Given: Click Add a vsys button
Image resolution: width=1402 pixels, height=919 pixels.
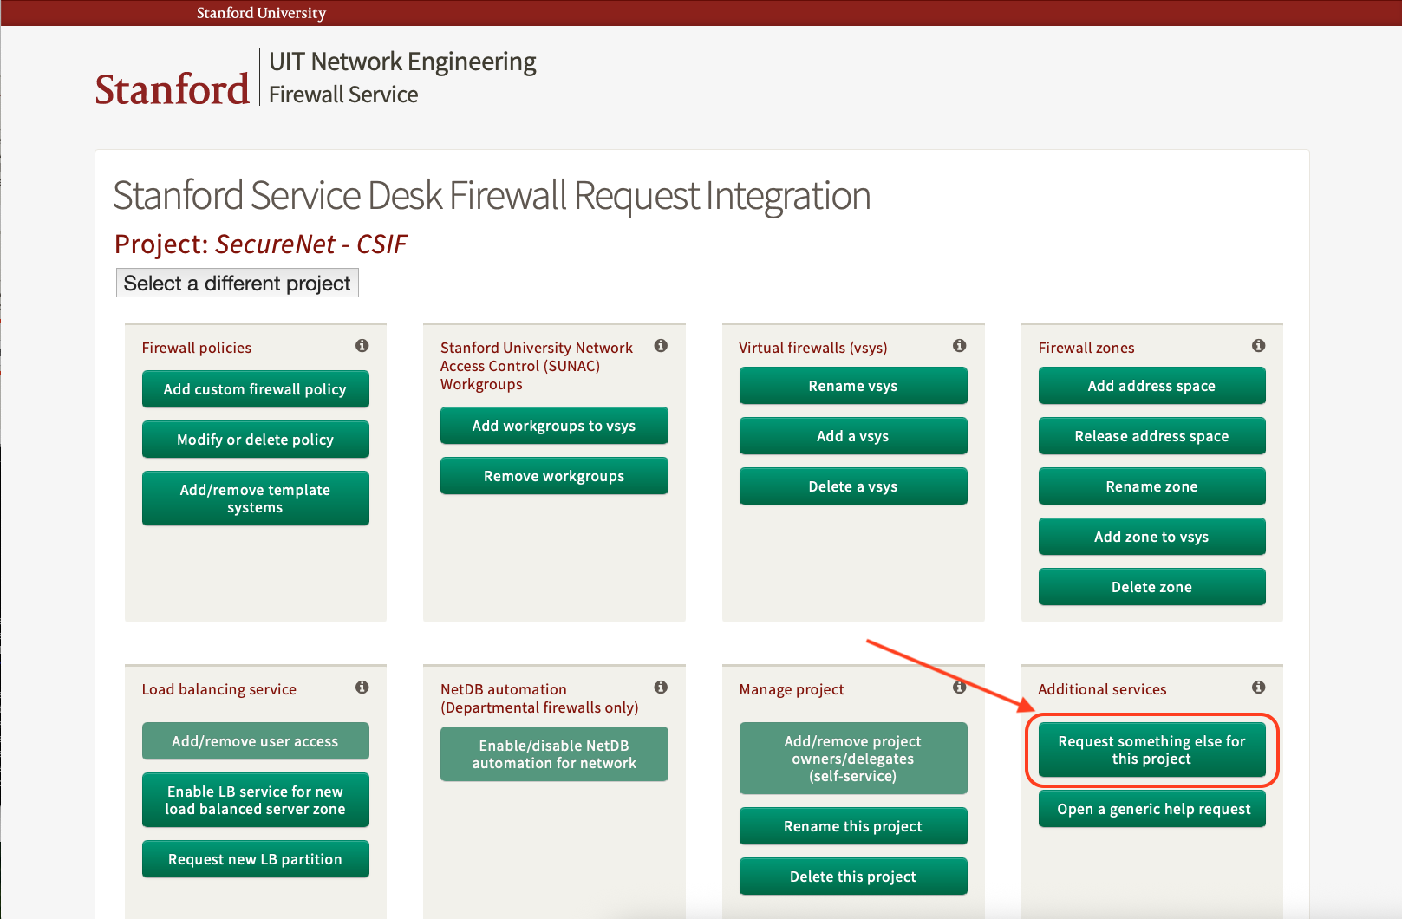Looking at the screenshot, I should pyautogui.click(x=853, y=436).
